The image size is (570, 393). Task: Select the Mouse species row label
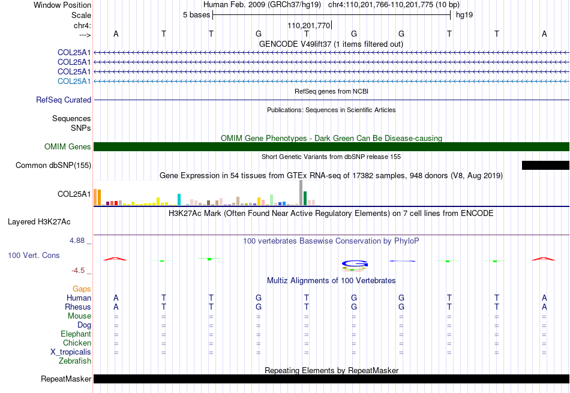[x=79, y=316]
